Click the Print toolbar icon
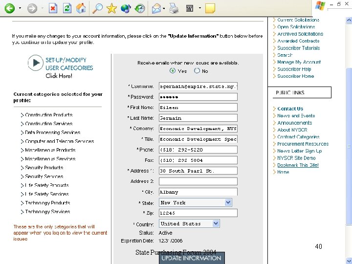This screenshot has height=264, width=352. pos(174,8)
